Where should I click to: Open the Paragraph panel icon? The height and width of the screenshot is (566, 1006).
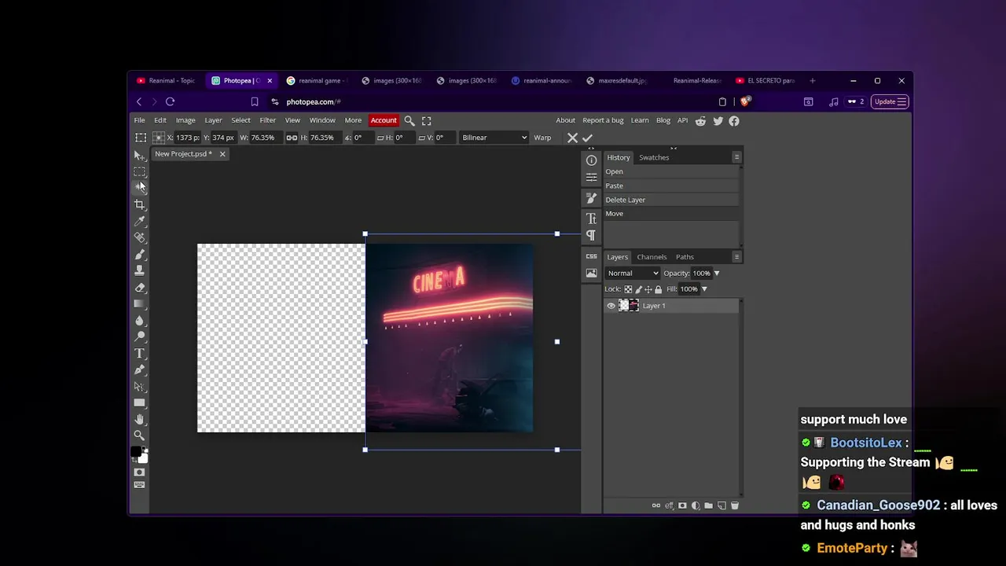click(591, 235)
